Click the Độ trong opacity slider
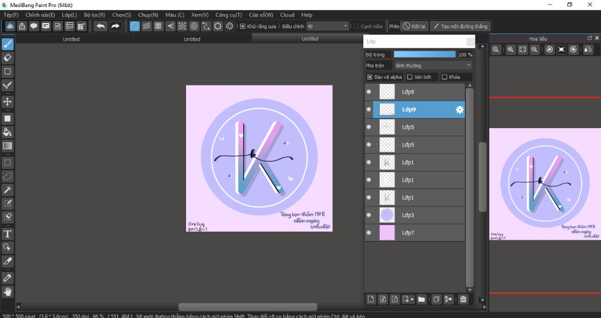 425,54
